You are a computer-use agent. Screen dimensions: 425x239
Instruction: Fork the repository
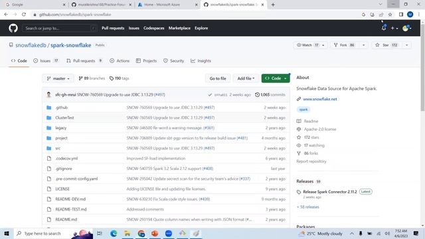(344, 45)
